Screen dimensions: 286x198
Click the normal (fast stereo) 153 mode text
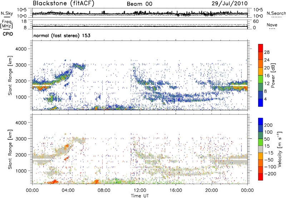[62, 35]
